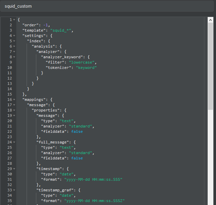Viewport: 216px width, 205px height.
Task: Click the vertical scrollbar thumb
Action: coord(210,66)
